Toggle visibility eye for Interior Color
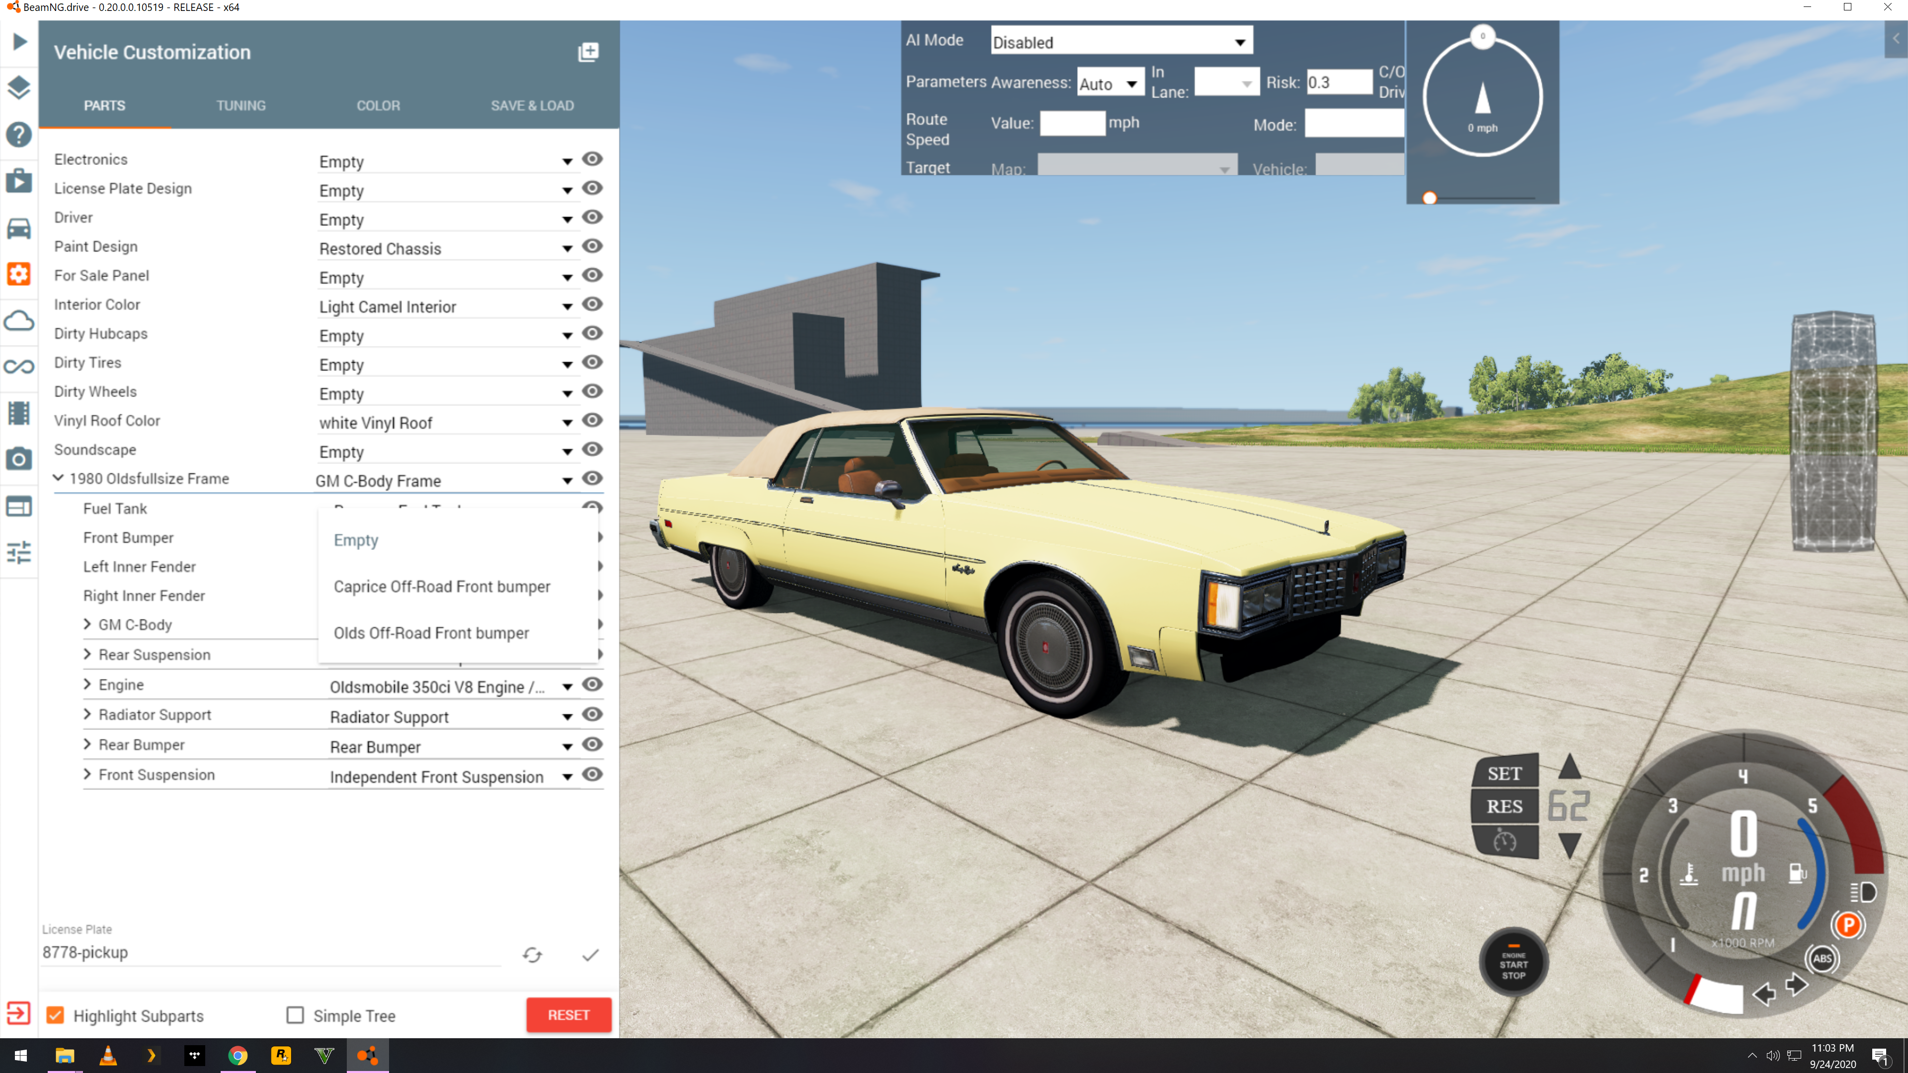 (x=592, y=304)
